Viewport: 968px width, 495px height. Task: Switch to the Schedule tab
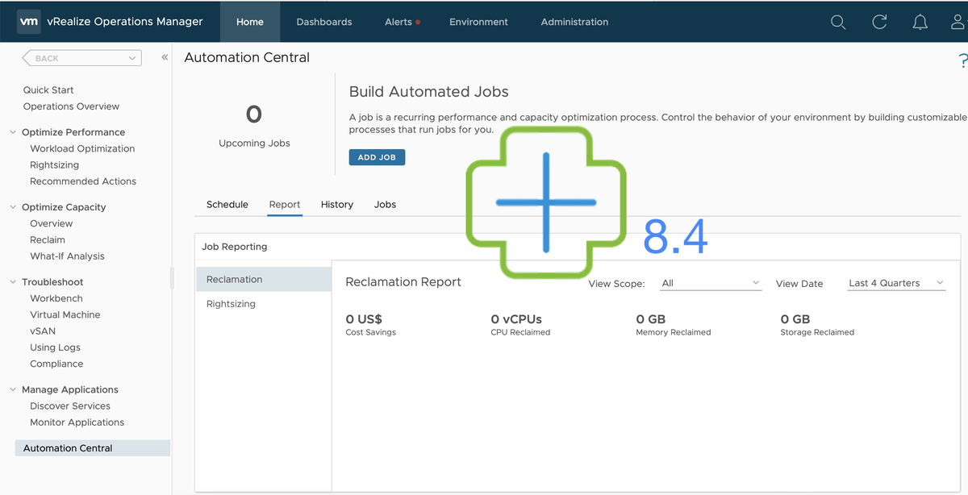[x=227, y=205]
